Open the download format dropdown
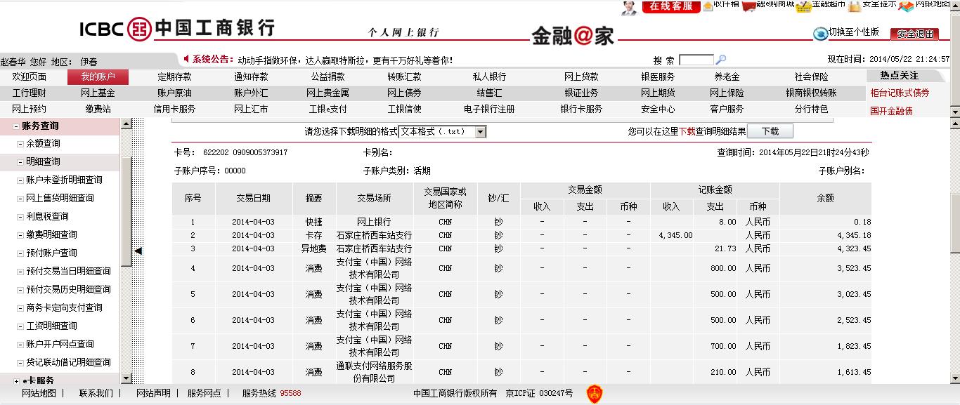The height and width of the screenshot is (405, 960). point(480,131)
